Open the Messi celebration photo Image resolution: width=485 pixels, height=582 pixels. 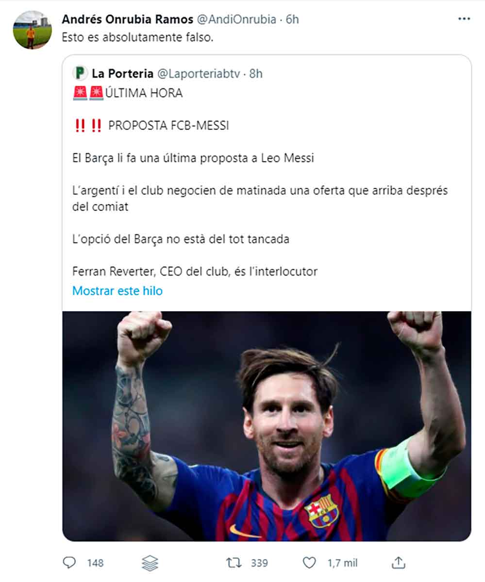pyautogui.click(x=267, y=426)
